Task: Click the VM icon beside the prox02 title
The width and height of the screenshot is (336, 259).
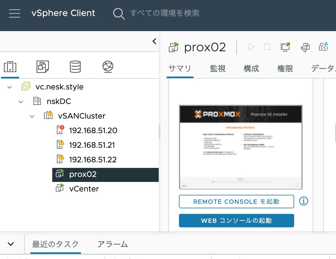Action: pyautogui.click(x=174, y=47)
